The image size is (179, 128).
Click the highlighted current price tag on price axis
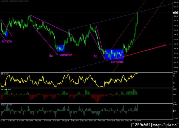[176, 13]
